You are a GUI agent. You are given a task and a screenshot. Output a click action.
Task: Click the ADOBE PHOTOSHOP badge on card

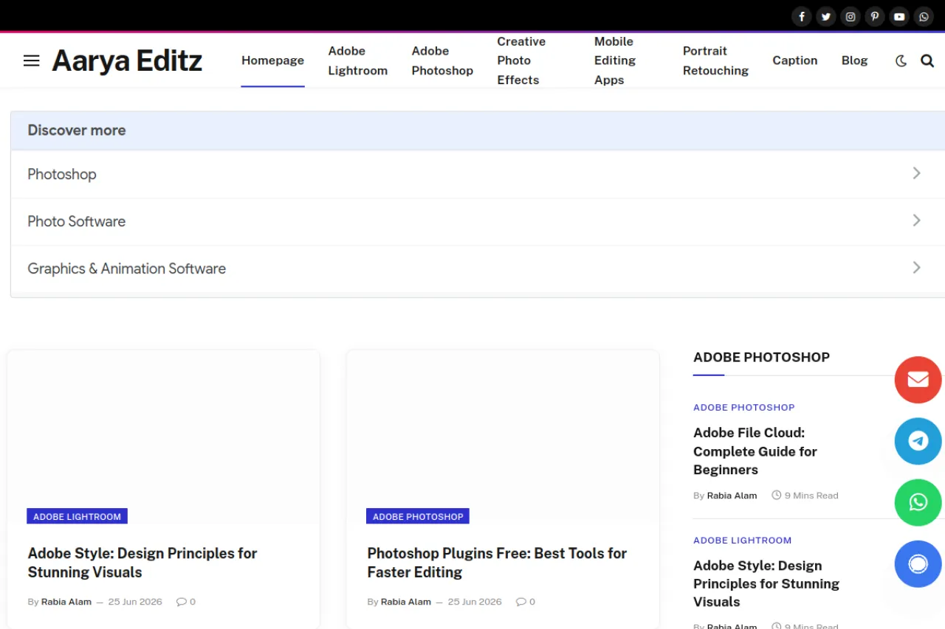pyautogui.click(x=418, y=516)
